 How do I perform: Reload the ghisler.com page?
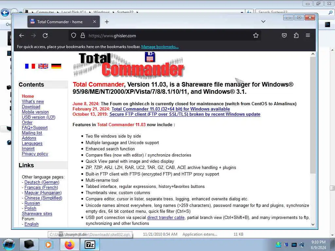(45, 36)
